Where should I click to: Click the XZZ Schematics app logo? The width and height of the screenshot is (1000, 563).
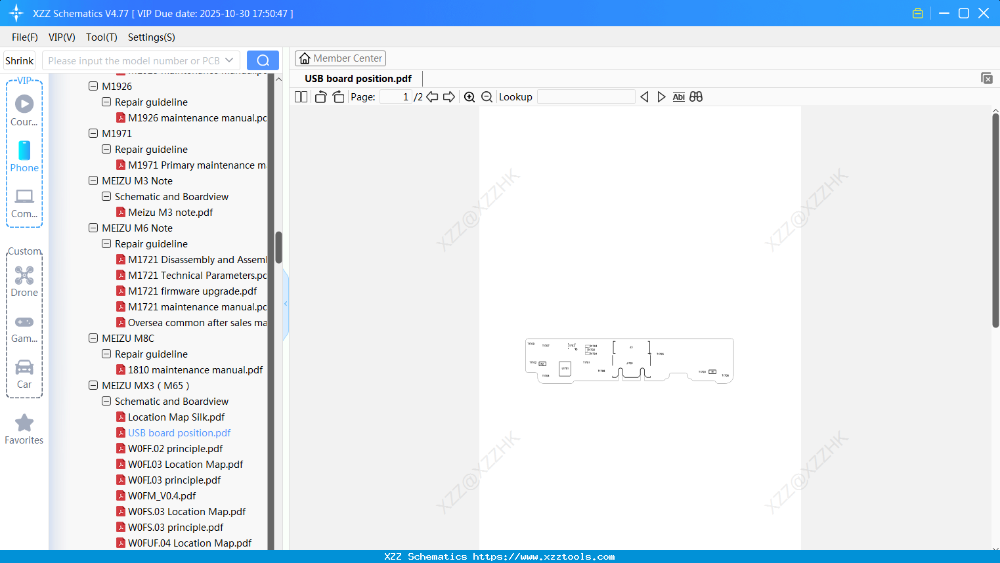16,13
